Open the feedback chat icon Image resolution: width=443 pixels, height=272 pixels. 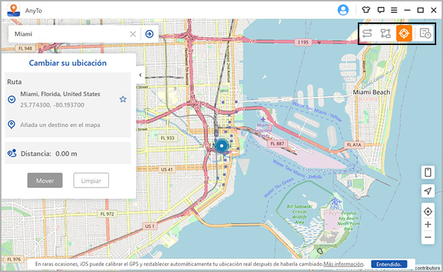(381, 10)
